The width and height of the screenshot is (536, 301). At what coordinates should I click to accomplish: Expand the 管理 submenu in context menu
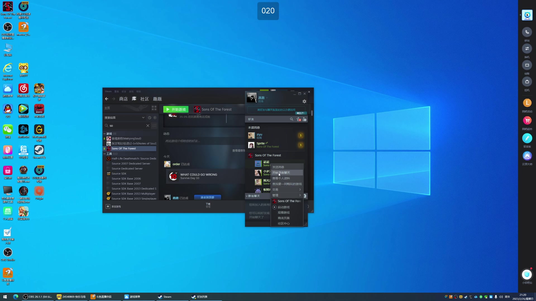287,195
